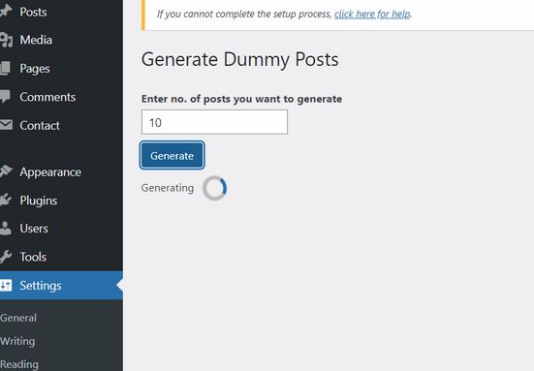Click the Generating progress spinner
This screenshot has height=371, width=534.
pyautogui.click(x=214, y=188)
